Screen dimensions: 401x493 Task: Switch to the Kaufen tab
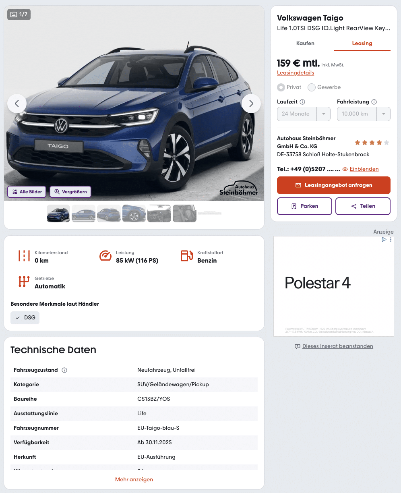pyautogui.click(x=305, y=43)
